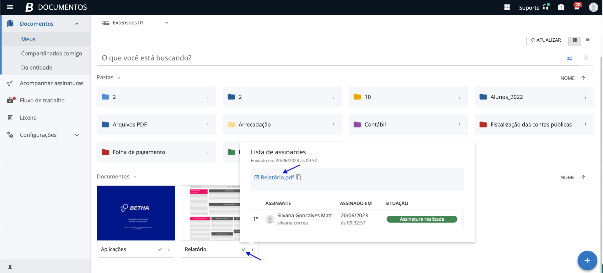Expand the Extensões 01 entity dropdown

(x=167, y=23)
